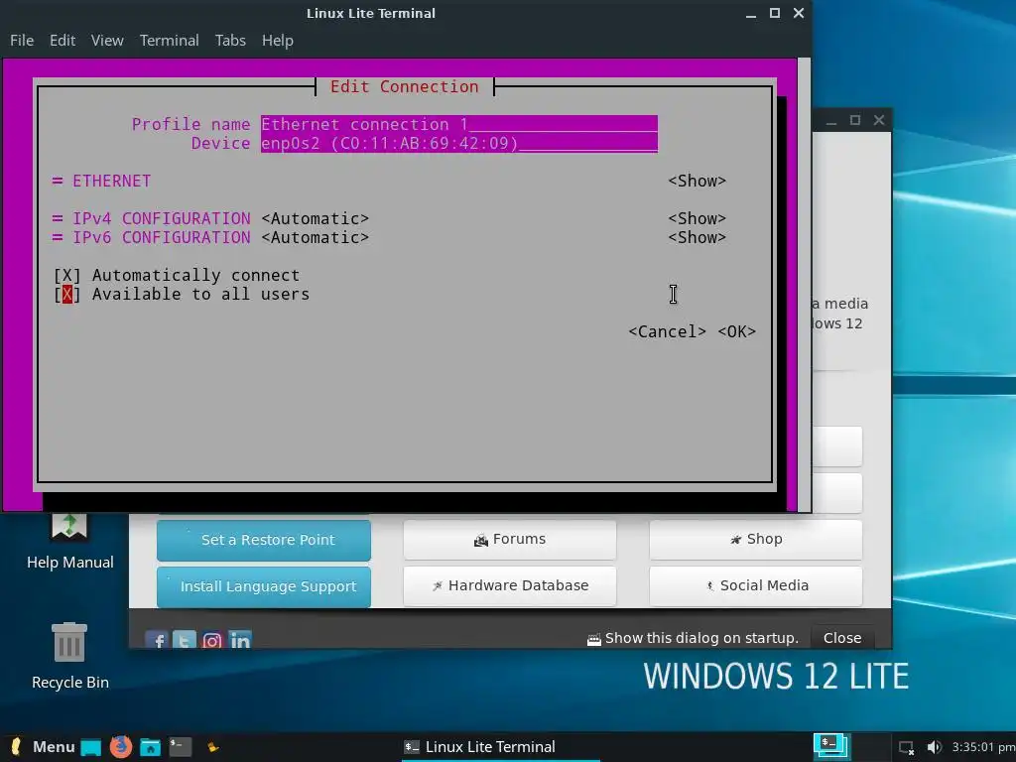Click the ETHERNET section heading
The image size is (1016, 762).
111,181
